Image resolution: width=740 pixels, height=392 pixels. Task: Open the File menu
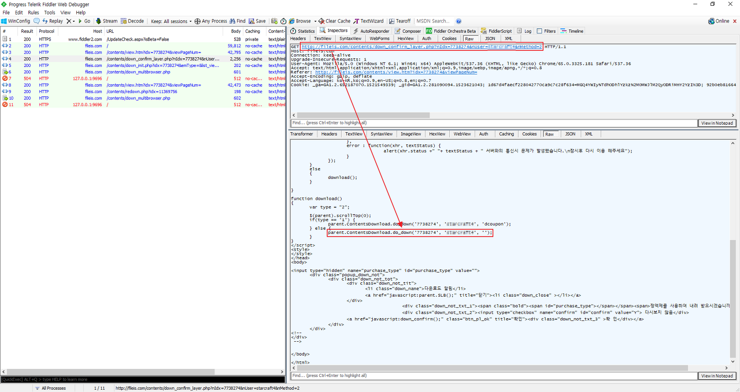(6, 12)
